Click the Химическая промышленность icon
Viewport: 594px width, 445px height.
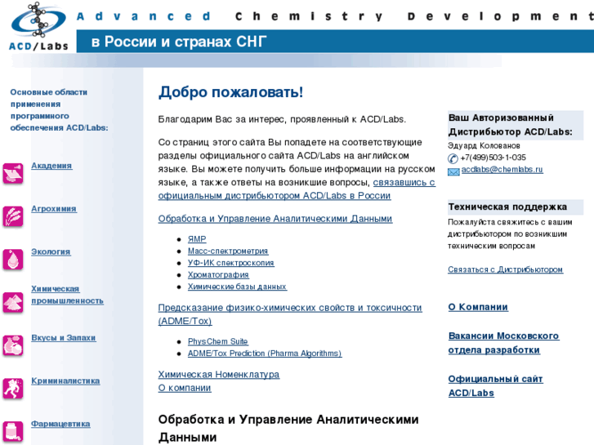[x=13, y=303]
